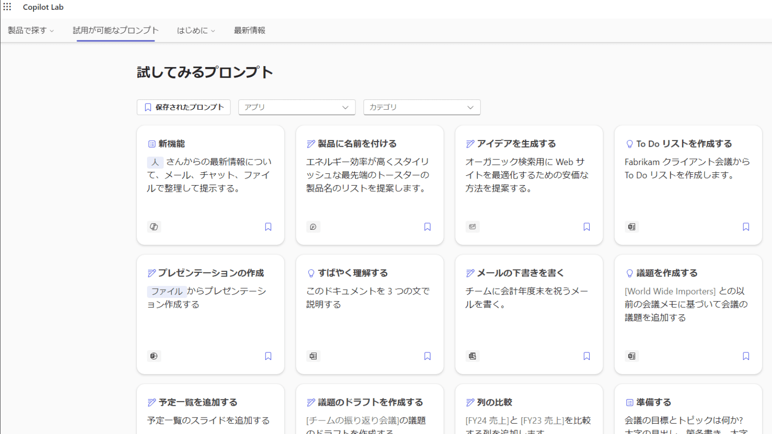Open the すばやく理解する prompt title
The width and height of the screenshot is (772, 434).
353,273
